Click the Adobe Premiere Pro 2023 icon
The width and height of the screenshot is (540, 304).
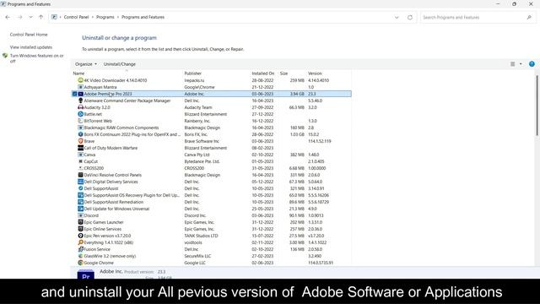80,94
